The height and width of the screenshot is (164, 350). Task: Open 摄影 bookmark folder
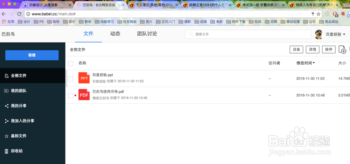(184, 22)
